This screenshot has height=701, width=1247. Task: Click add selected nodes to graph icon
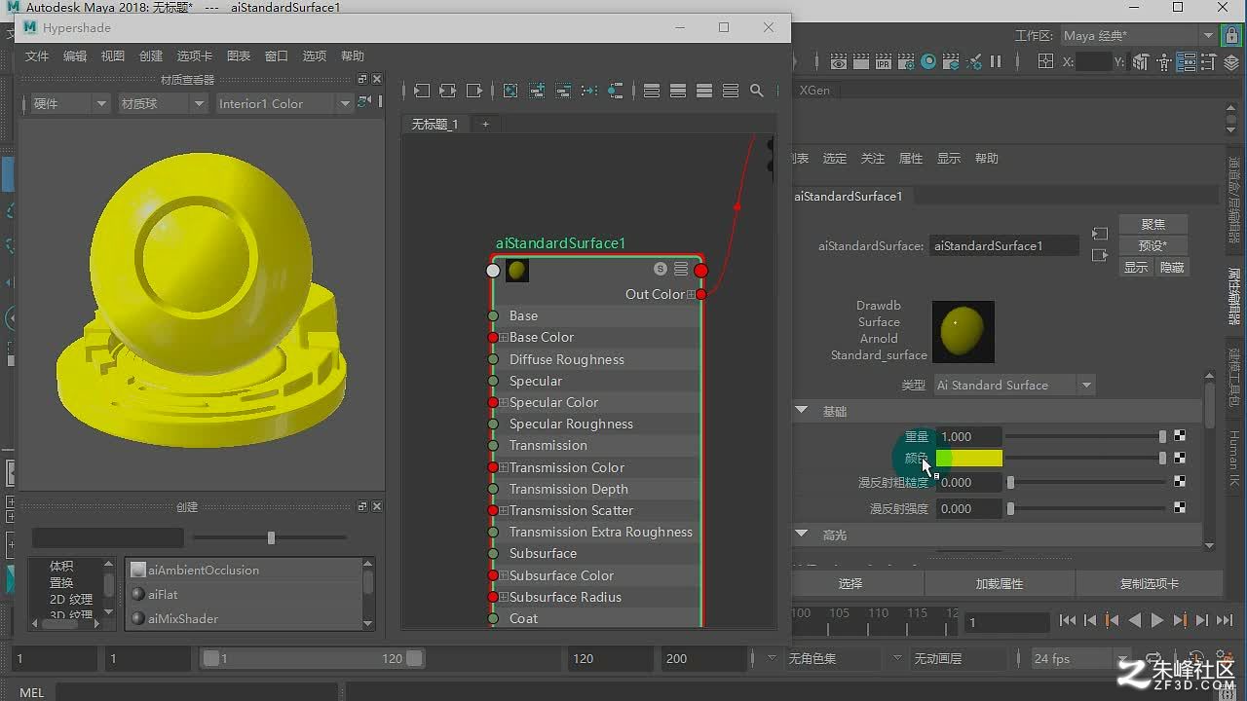[x=537, y=91]
